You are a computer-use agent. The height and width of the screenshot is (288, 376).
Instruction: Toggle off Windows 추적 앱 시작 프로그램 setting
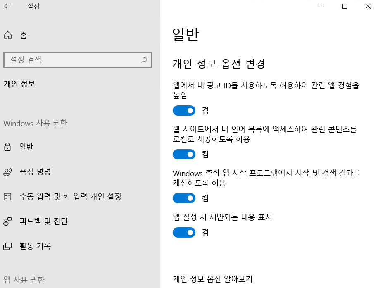click(x=183, y=198)
